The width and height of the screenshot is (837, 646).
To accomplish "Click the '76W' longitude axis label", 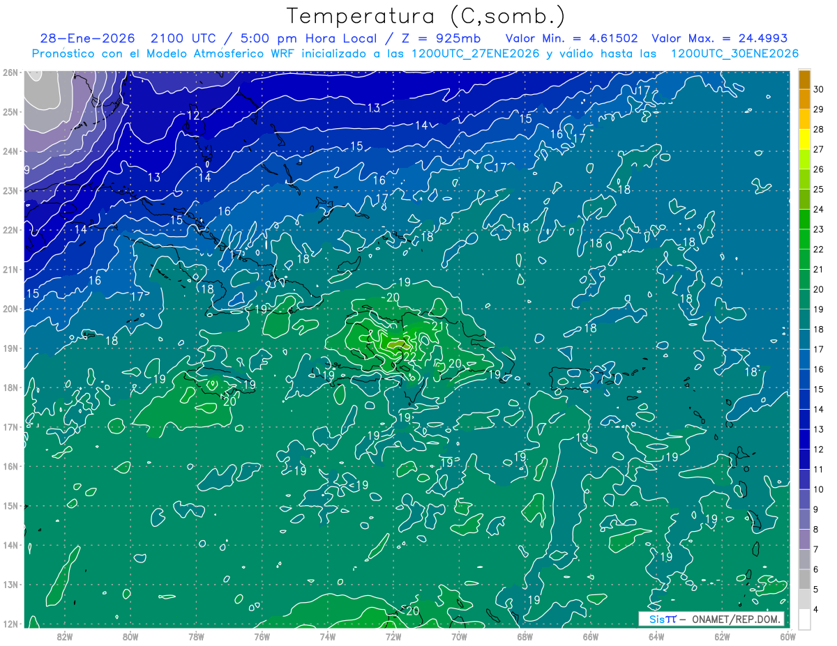I will click(x=262, y=636).
